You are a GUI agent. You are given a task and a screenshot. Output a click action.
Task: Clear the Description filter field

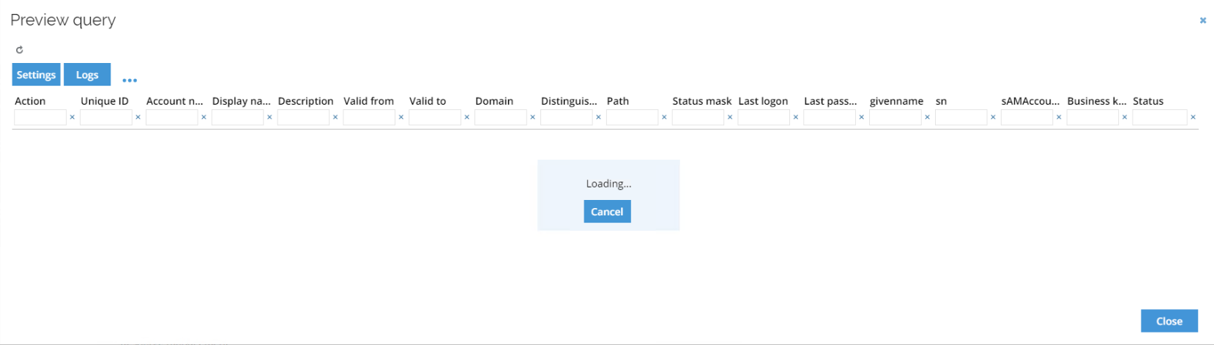pos(335,117)
